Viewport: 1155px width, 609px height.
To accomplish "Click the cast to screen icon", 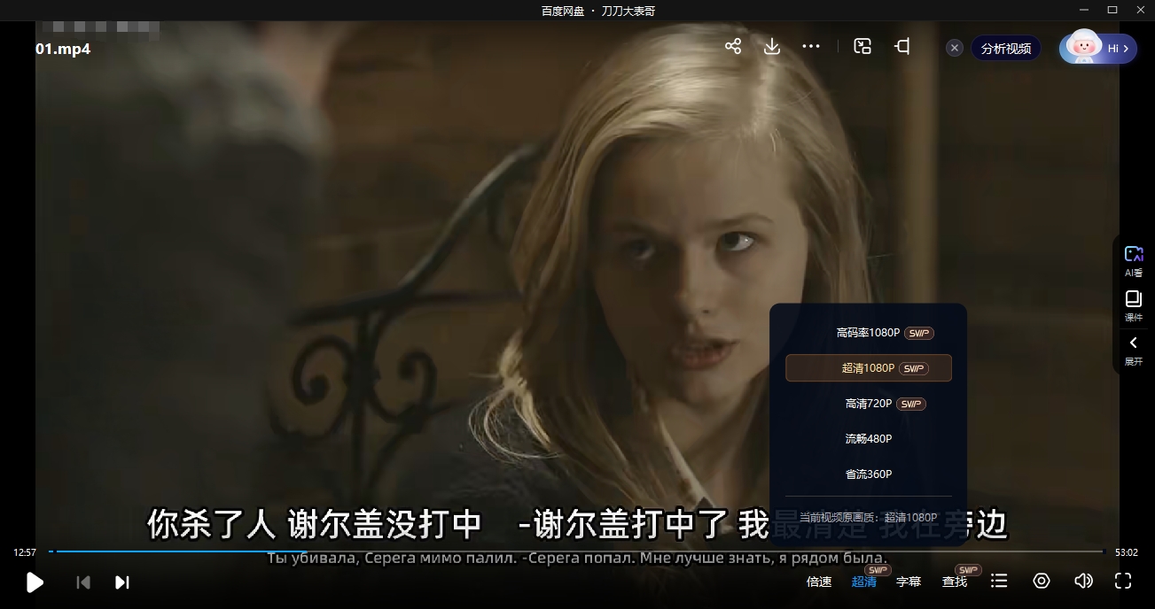I will 902,47.
